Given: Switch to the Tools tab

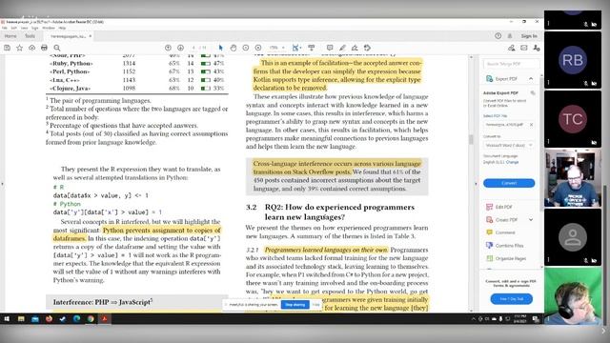Looking at the screenshot, I should (30, 36).
